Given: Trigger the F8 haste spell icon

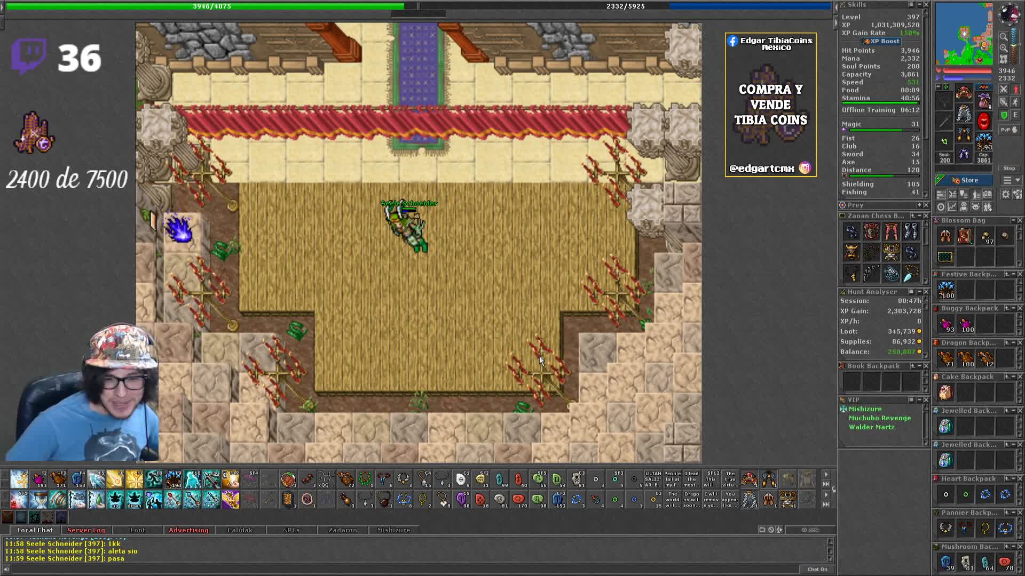Looking at the screenshot, I should pos(154,479).
